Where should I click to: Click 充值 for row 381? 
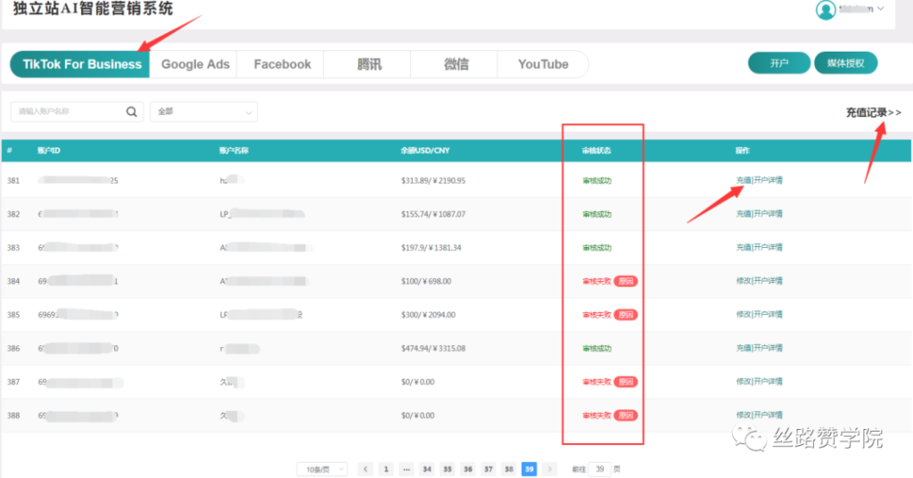744,180
